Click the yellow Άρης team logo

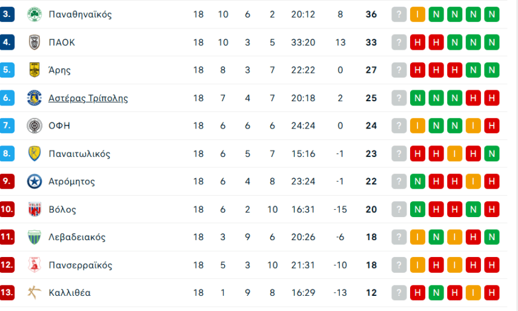click(x=34, y=70)
